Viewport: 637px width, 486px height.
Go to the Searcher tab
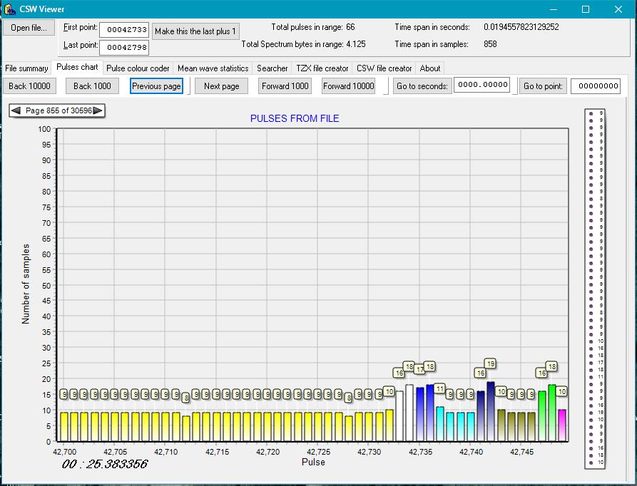[x=272, y=68]
